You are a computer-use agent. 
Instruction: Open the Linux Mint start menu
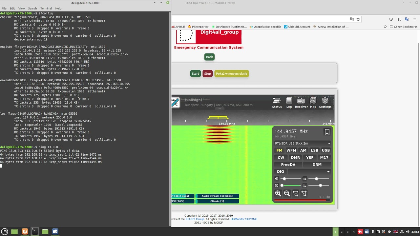point(5,231)
